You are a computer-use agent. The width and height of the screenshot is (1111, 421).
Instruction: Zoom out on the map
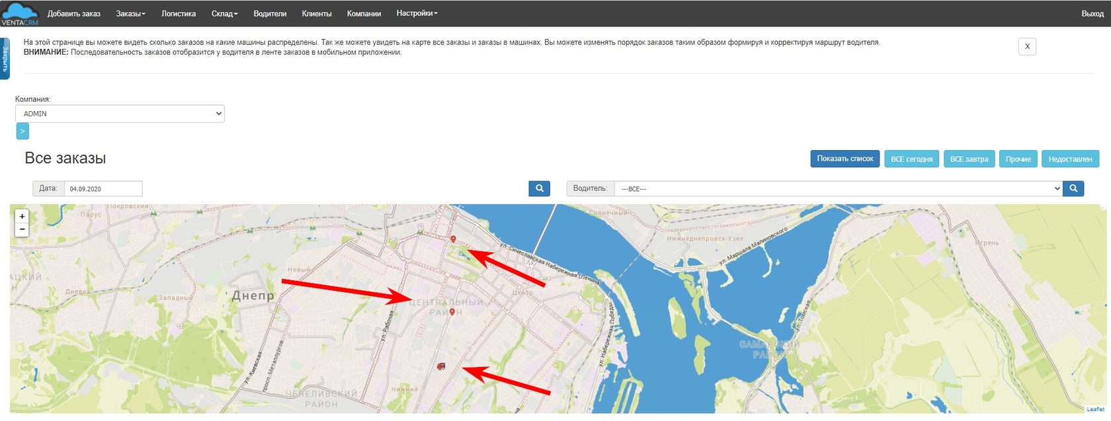[x=22, y=229]
